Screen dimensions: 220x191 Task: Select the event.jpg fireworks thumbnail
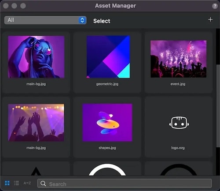pyautogui.click(x=179, y=59)
